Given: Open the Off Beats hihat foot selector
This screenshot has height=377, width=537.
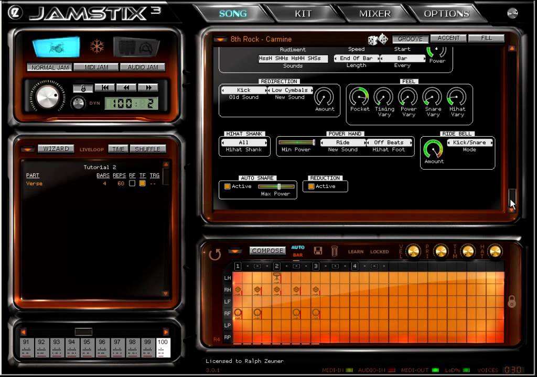Looking at the screenshot, I should tap(389, 142).
